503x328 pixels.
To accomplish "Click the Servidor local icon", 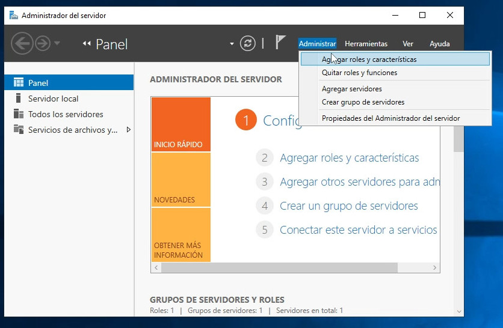I will click(x=18, y=99).
